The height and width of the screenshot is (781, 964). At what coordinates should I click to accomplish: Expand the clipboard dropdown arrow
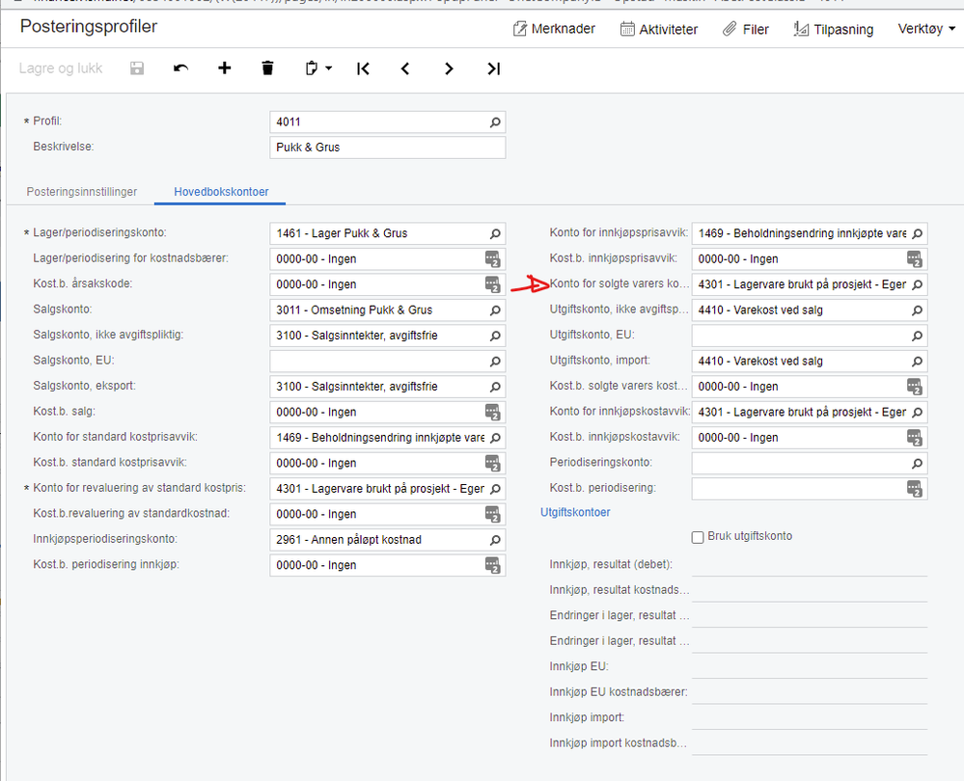[x=329, y=68]
